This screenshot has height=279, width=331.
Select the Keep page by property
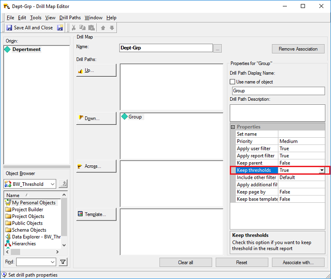280,192
